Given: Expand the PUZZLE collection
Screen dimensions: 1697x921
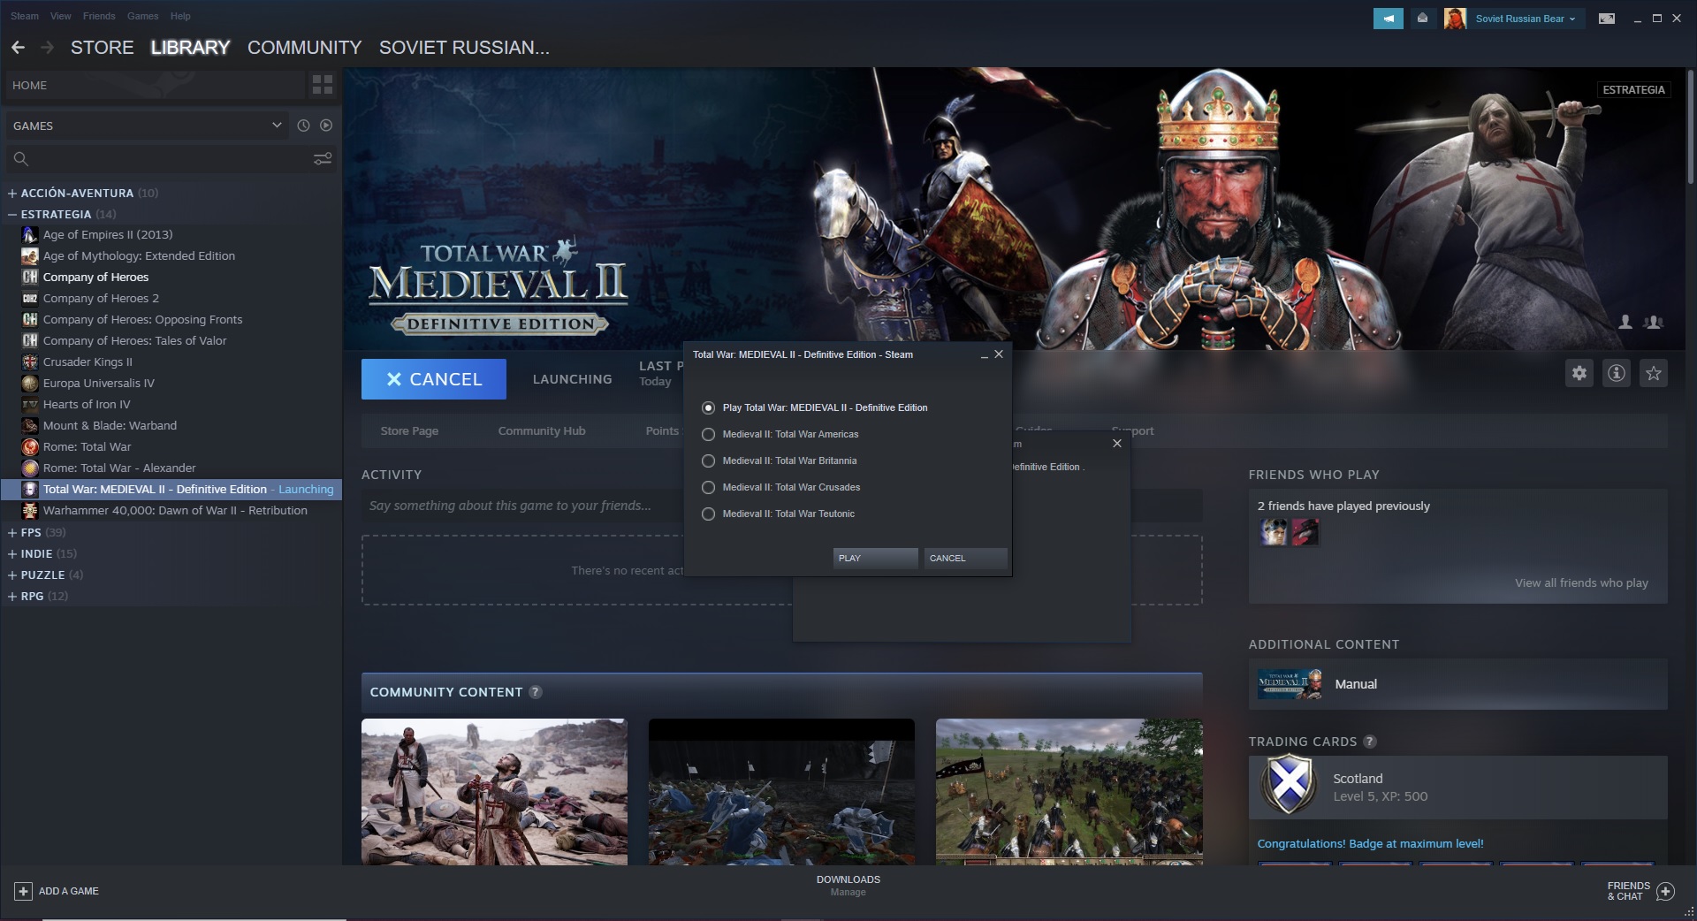Looking at the screenshot, I should pyautogui.click(x=12, y=575).
